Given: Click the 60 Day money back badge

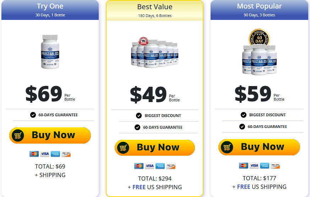Looking at the screenshot, I should [x=259, y=38].
